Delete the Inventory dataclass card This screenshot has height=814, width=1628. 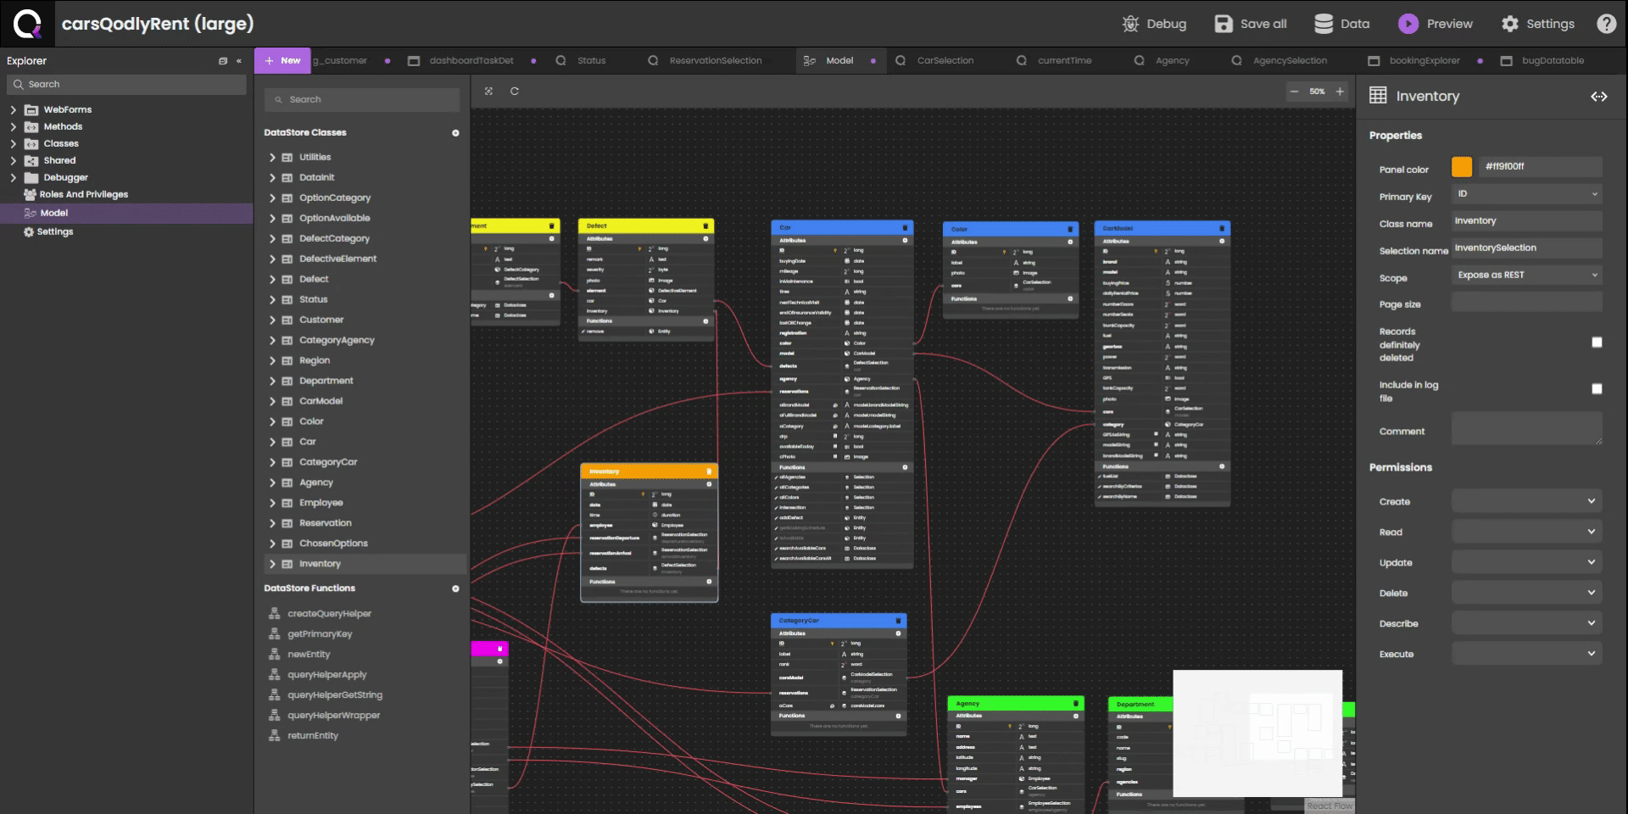point(709,471)
